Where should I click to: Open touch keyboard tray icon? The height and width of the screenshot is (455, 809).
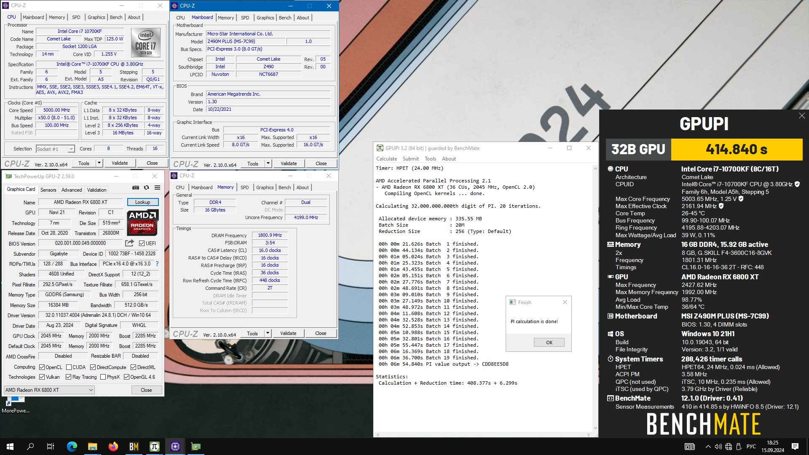690,447
